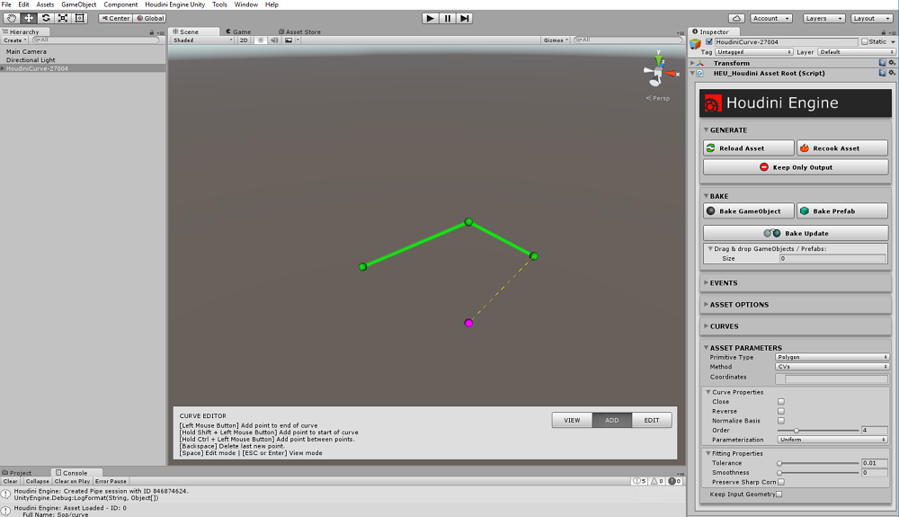
Task: Open the Cloud services button
Action: tap(736, 18)
